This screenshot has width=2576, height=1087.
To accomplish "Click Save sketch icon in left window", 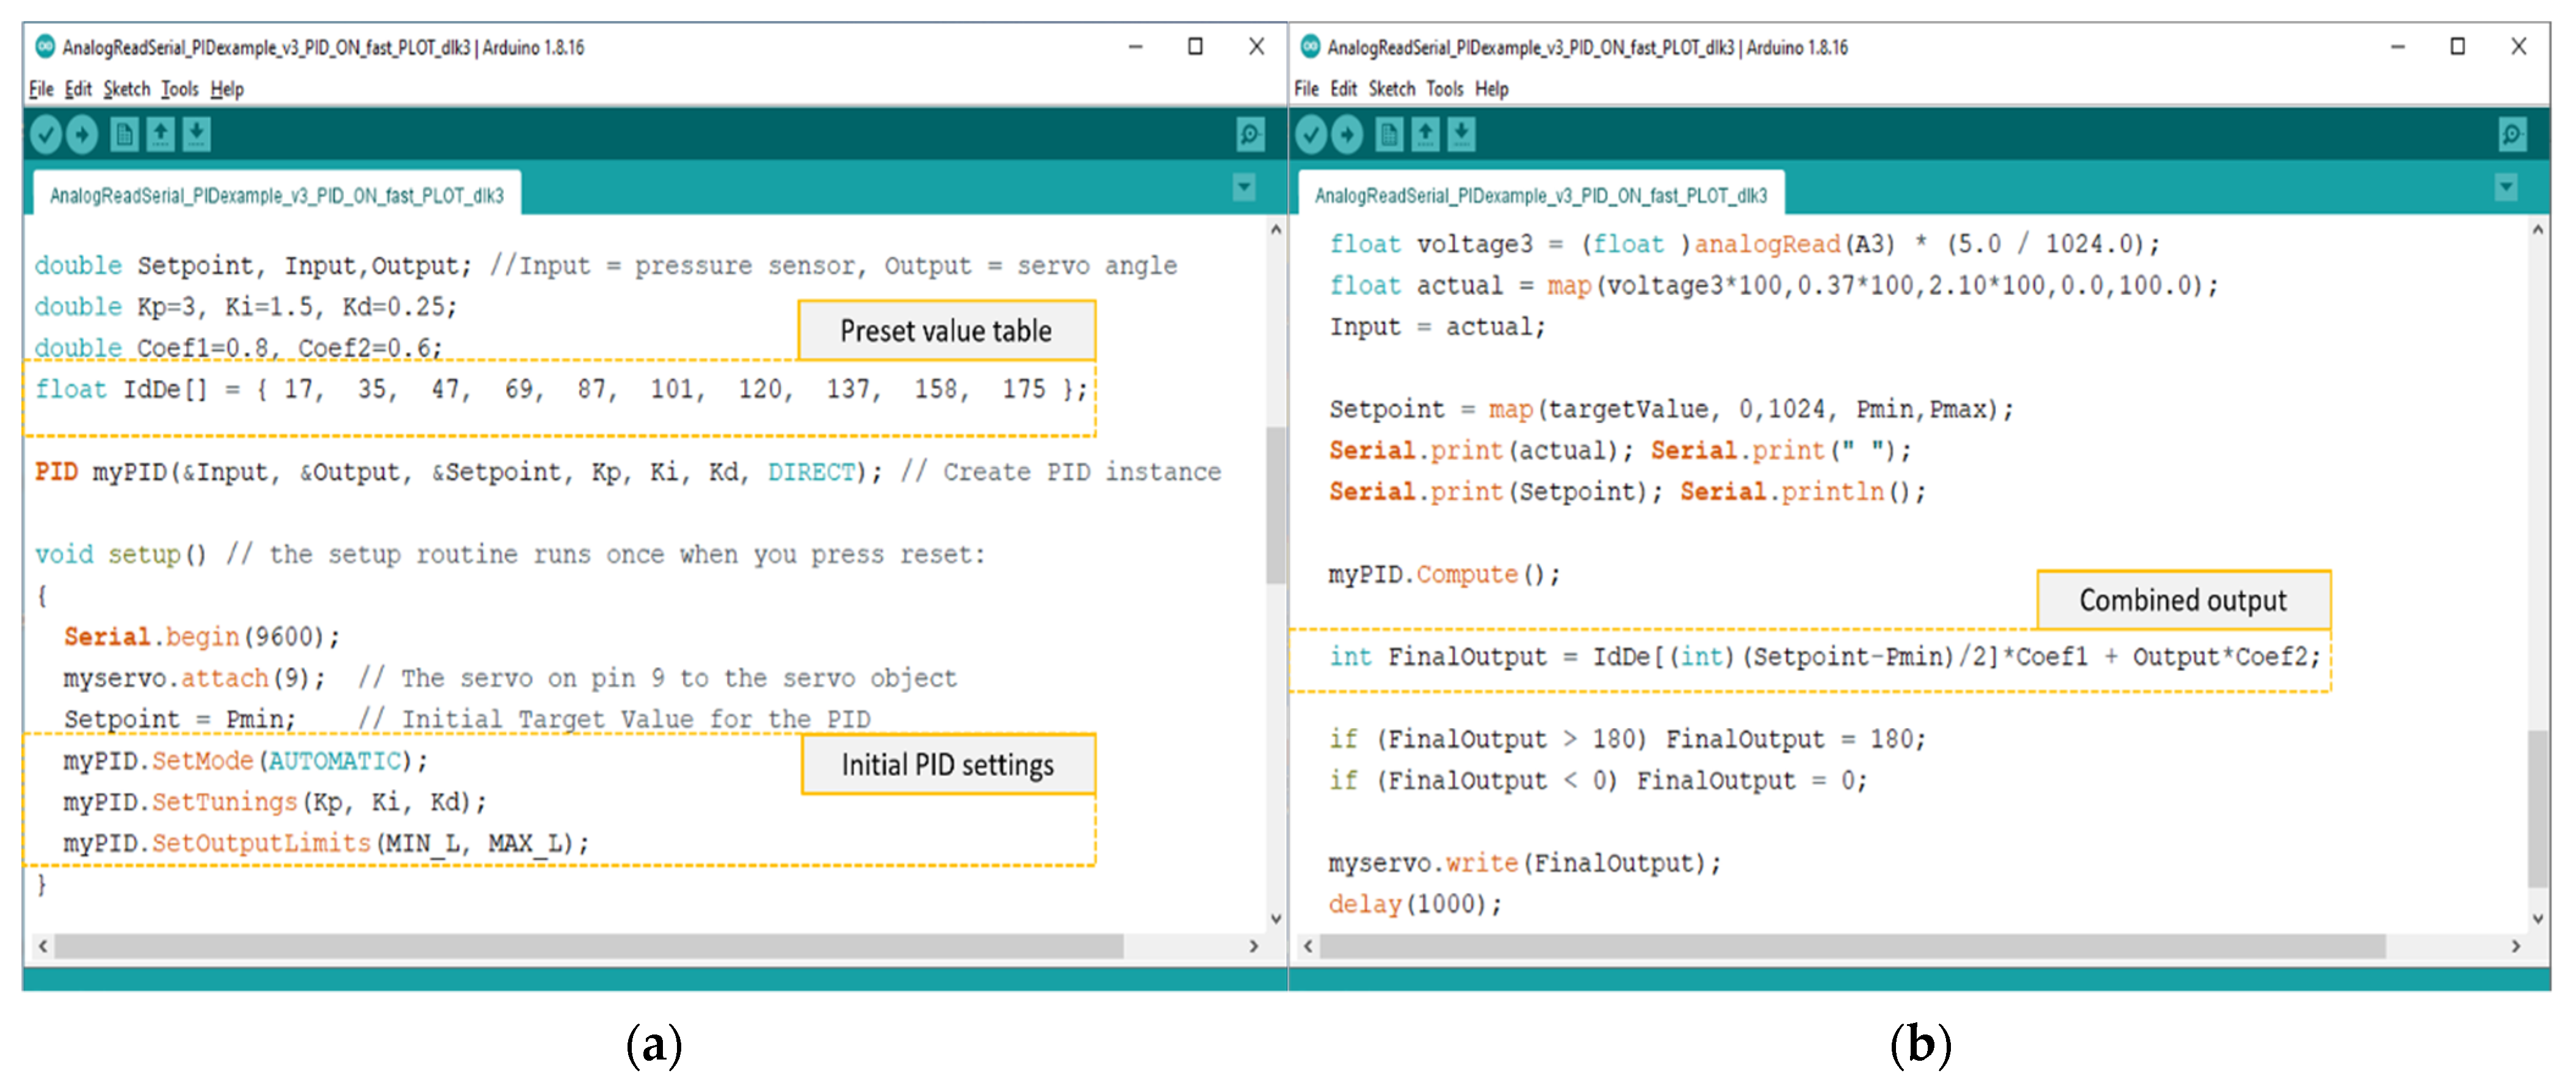I will point(197,134).
